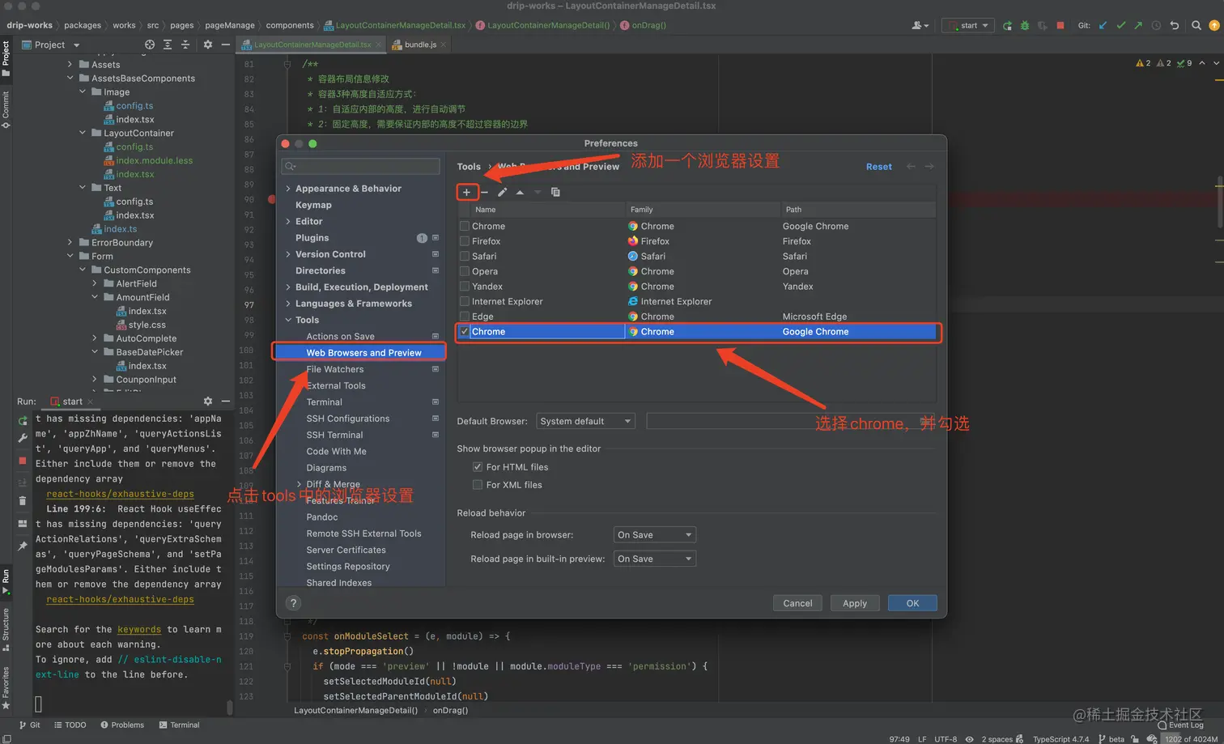Click the search everywhere magnifier icon
This screenshot has height=744, width=1224.
click(x=1196, y=25)
